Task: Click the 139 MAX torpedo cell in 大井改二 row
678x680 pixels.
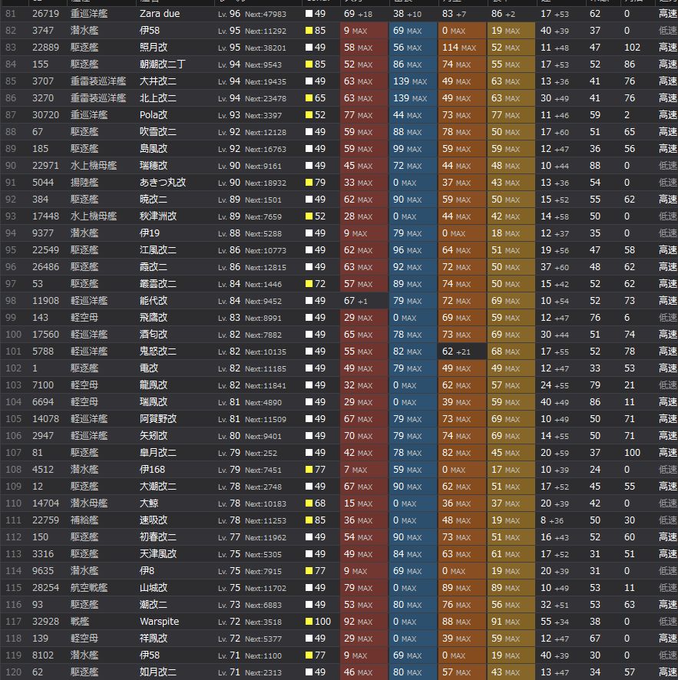Action: click(x=413, y=81)
